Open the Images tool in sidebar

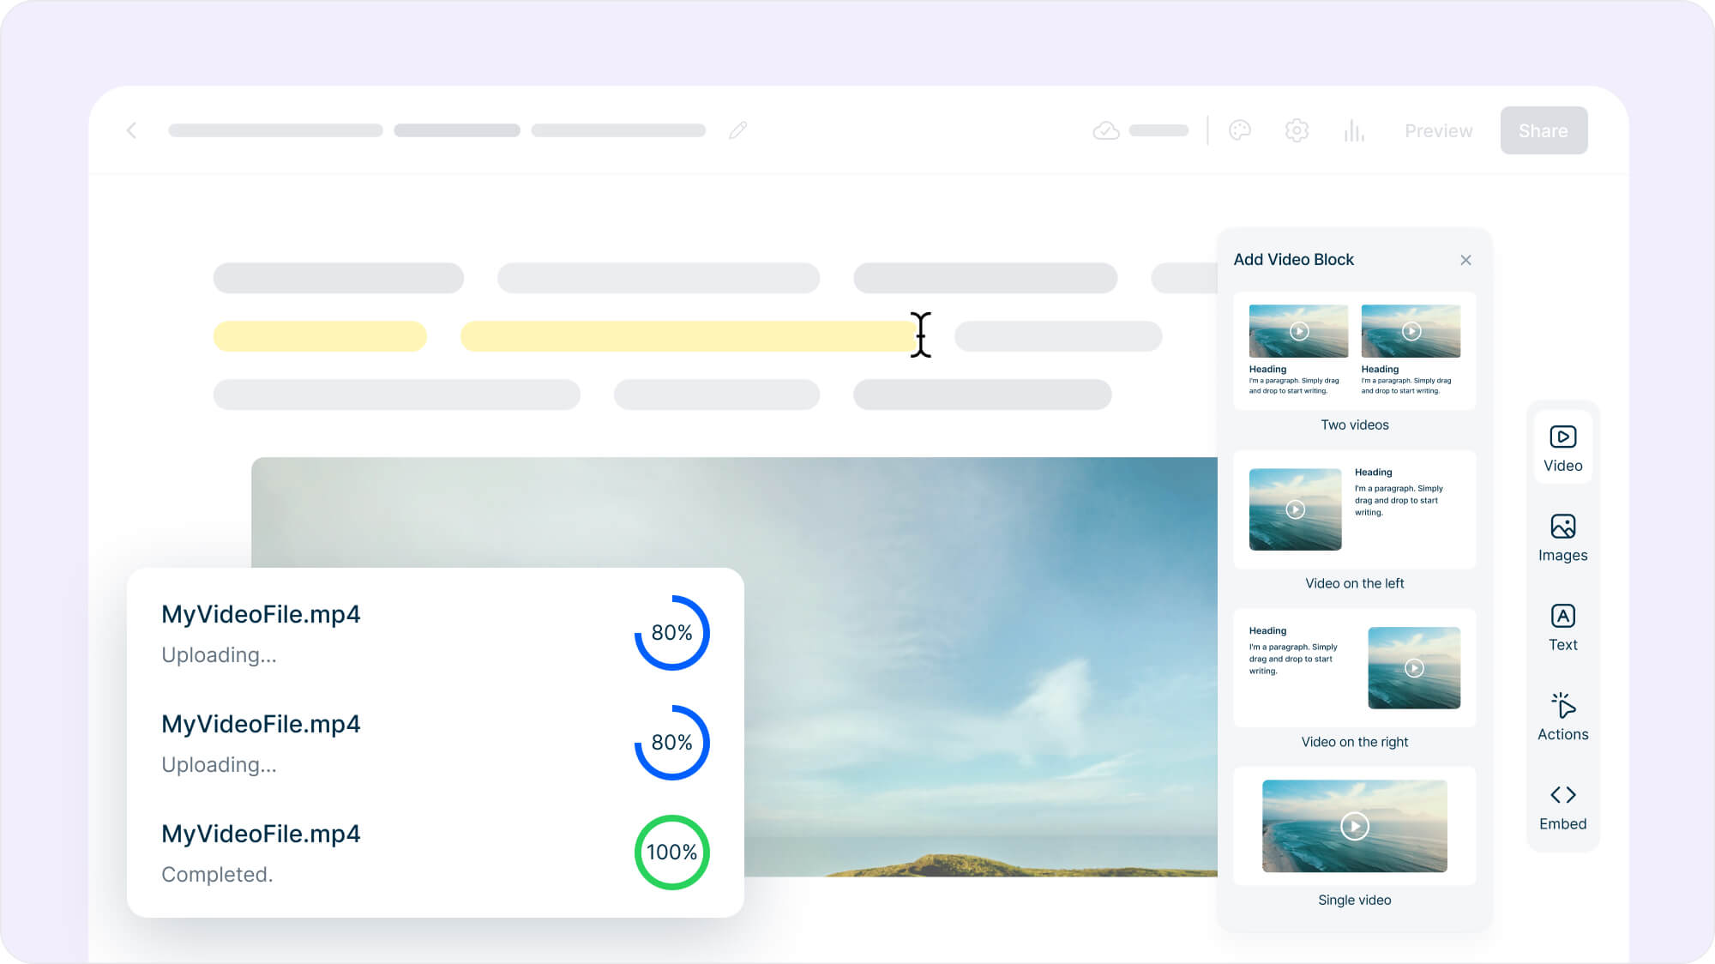pos(1562,539)
